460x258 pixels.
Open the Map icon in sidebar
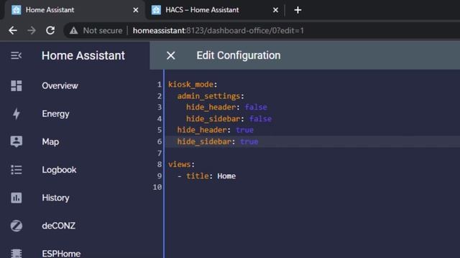click(x=16, y=142)
